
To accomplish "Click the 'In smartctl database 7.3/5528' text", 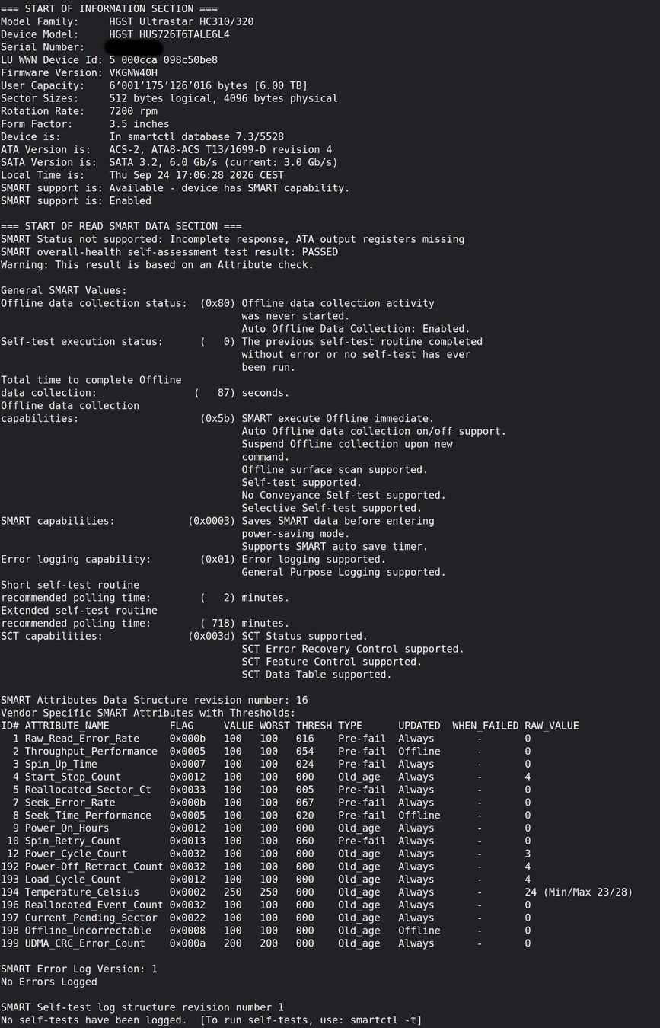I will point(196,136).
